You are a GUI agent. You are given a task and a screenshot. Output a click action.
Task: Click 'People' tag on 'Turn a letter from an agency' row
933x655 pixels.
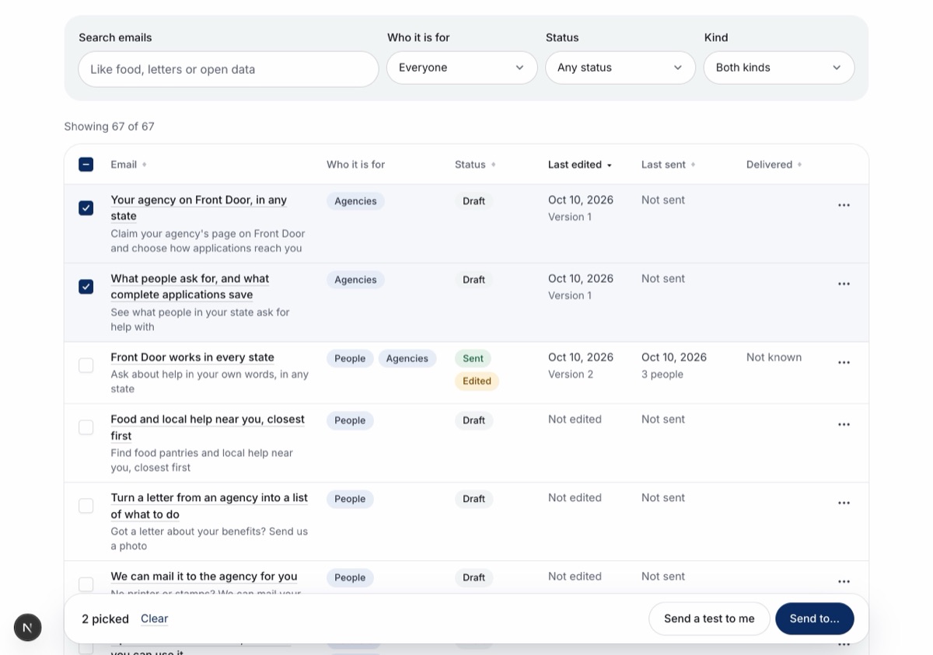pyautogui.click(x=350, y=499)
